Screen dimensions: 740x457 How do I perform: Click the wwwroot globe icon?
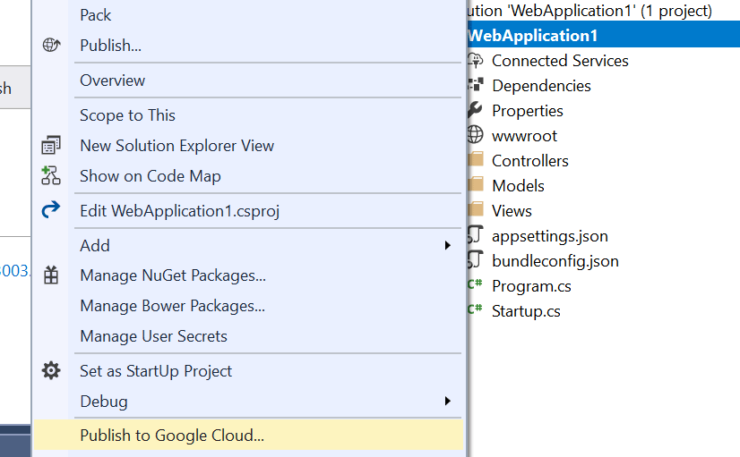click(x=475, y=135)
